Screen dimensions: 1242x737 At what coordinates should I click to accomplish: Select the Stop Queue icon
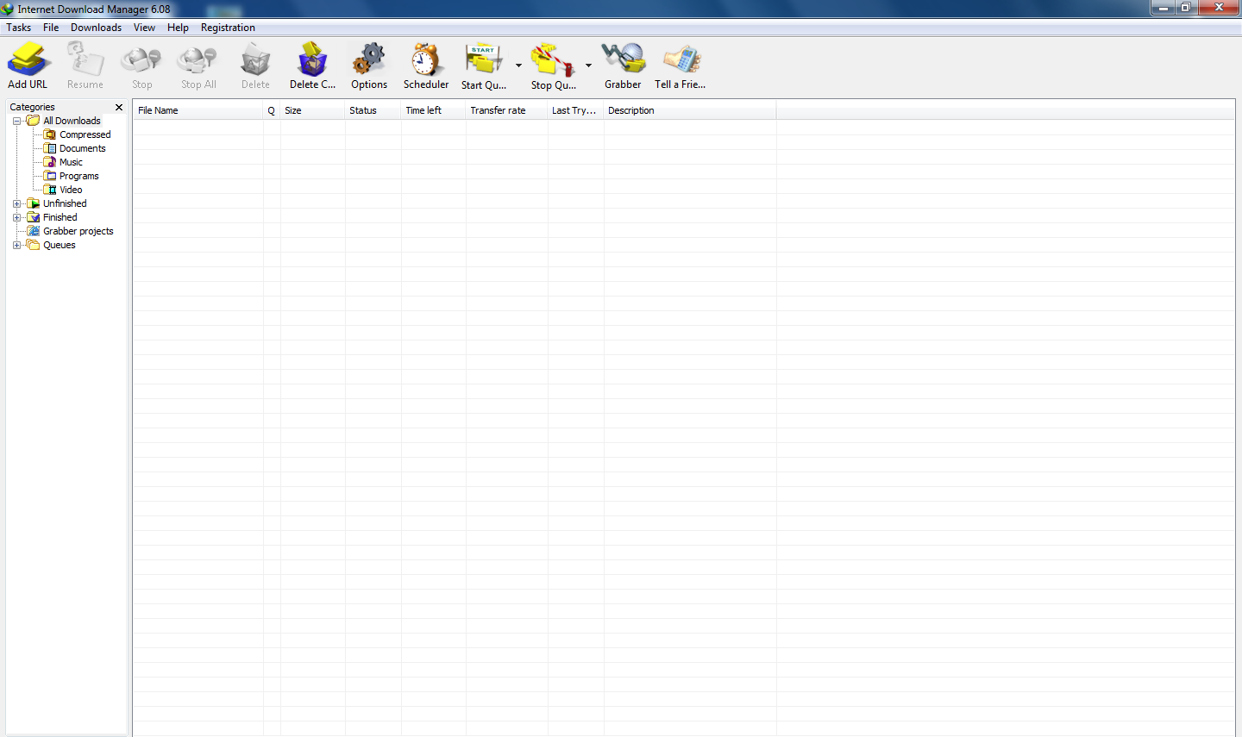(x=555, y=60)
